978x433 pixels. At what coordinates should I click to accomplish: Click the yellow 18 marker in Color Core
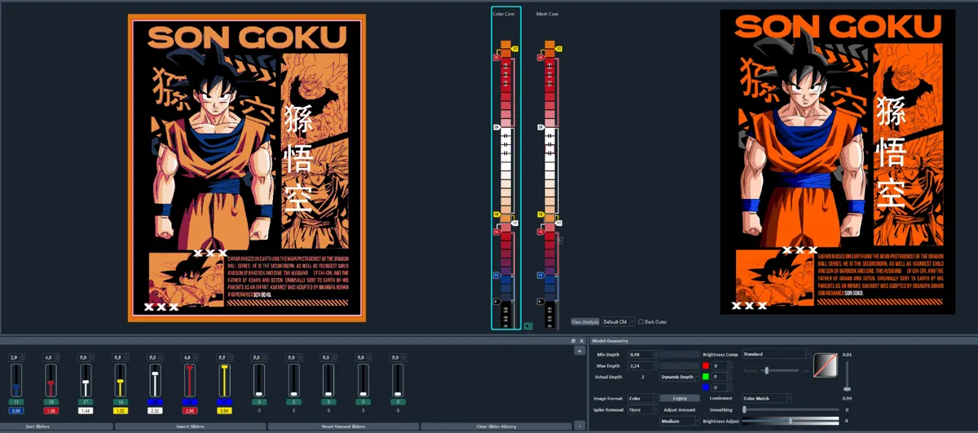496,214
